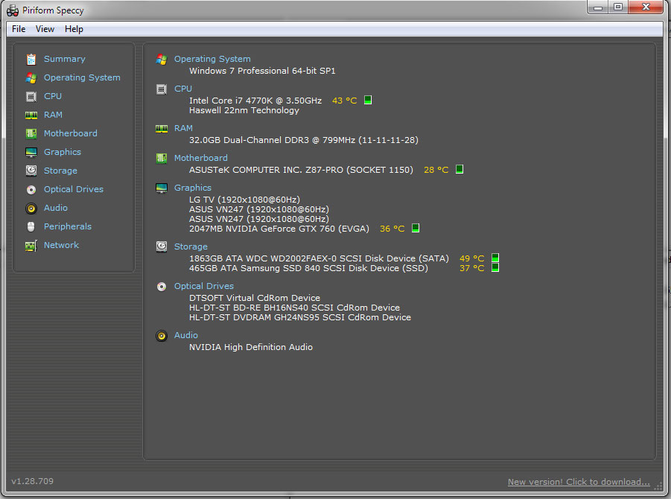Viewport: 671px width, 499px height.
Task: Click the graphics card 36 °C value
Action: coord(392,229)
